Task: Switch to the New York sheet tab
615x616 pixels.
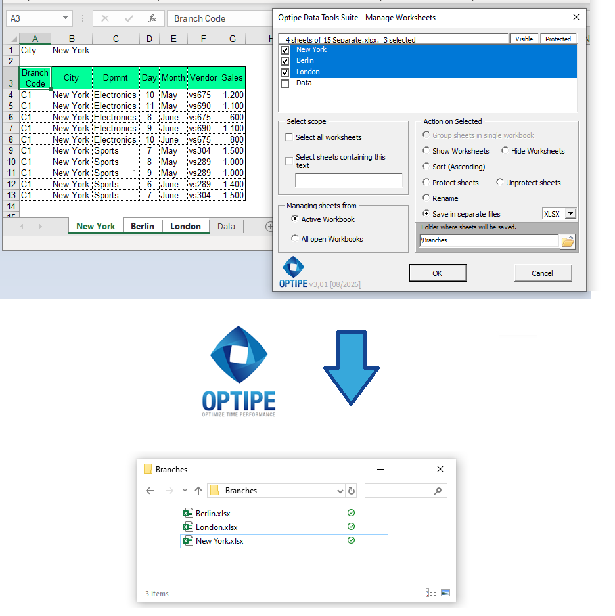Action: pos(95,226)
